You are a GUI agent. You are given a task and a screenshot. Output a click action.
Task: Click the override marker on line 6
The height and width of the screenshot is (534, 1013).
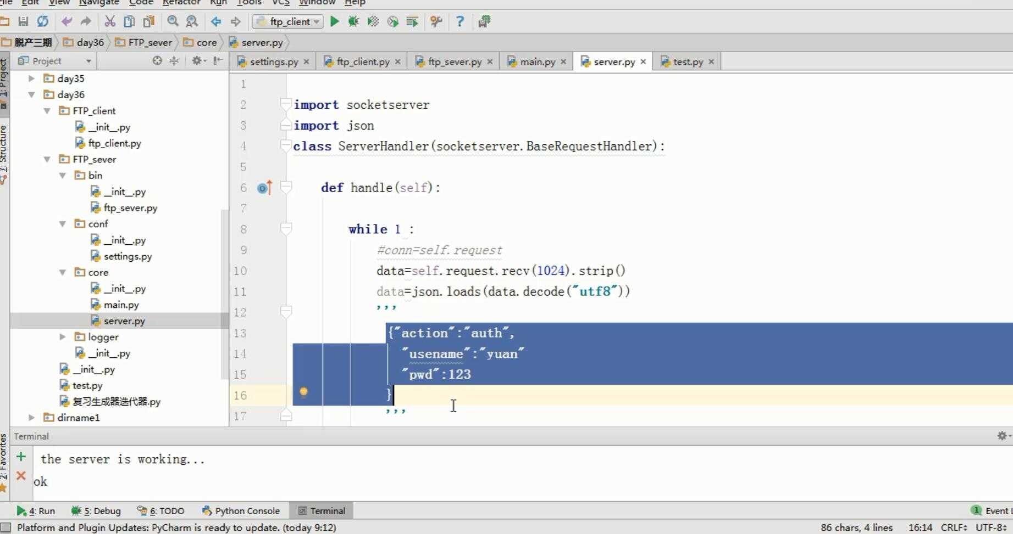point(264,188)
